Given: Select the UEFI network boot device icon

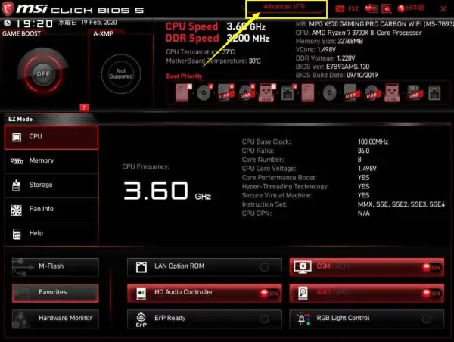Looking at the screenshot, I should coord(289,92).
